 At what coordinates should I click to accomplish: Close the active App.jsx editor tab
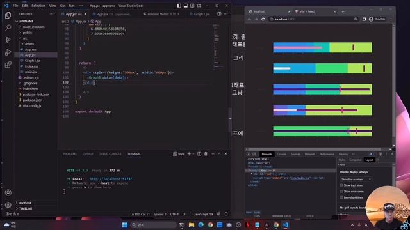coord(85,14)
